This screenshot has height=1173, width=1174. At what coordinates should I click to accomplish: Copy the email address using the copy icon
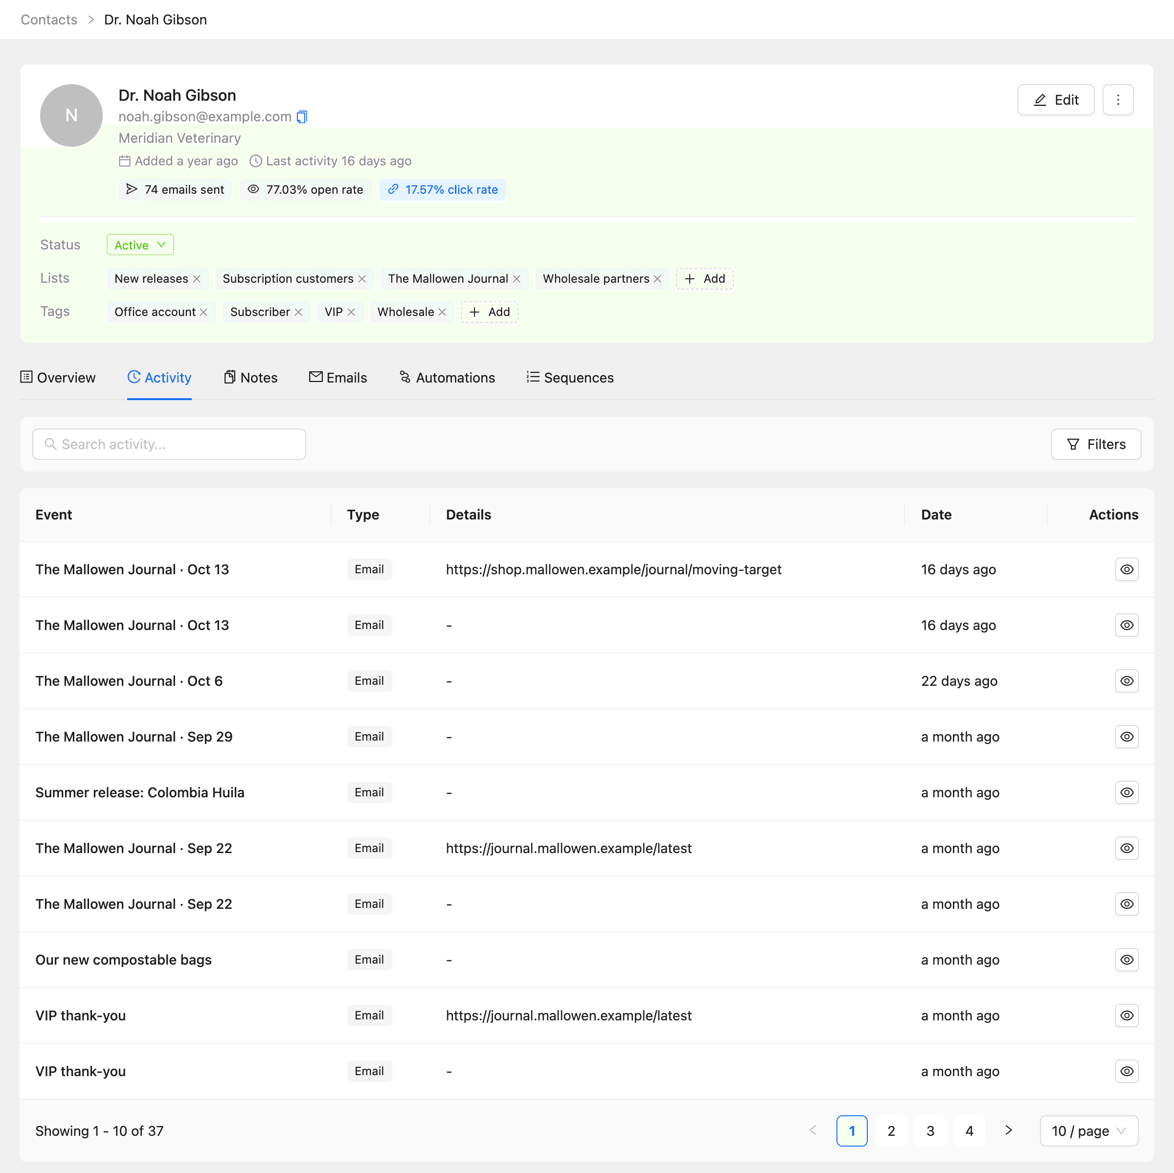click(x=302, y=117)
